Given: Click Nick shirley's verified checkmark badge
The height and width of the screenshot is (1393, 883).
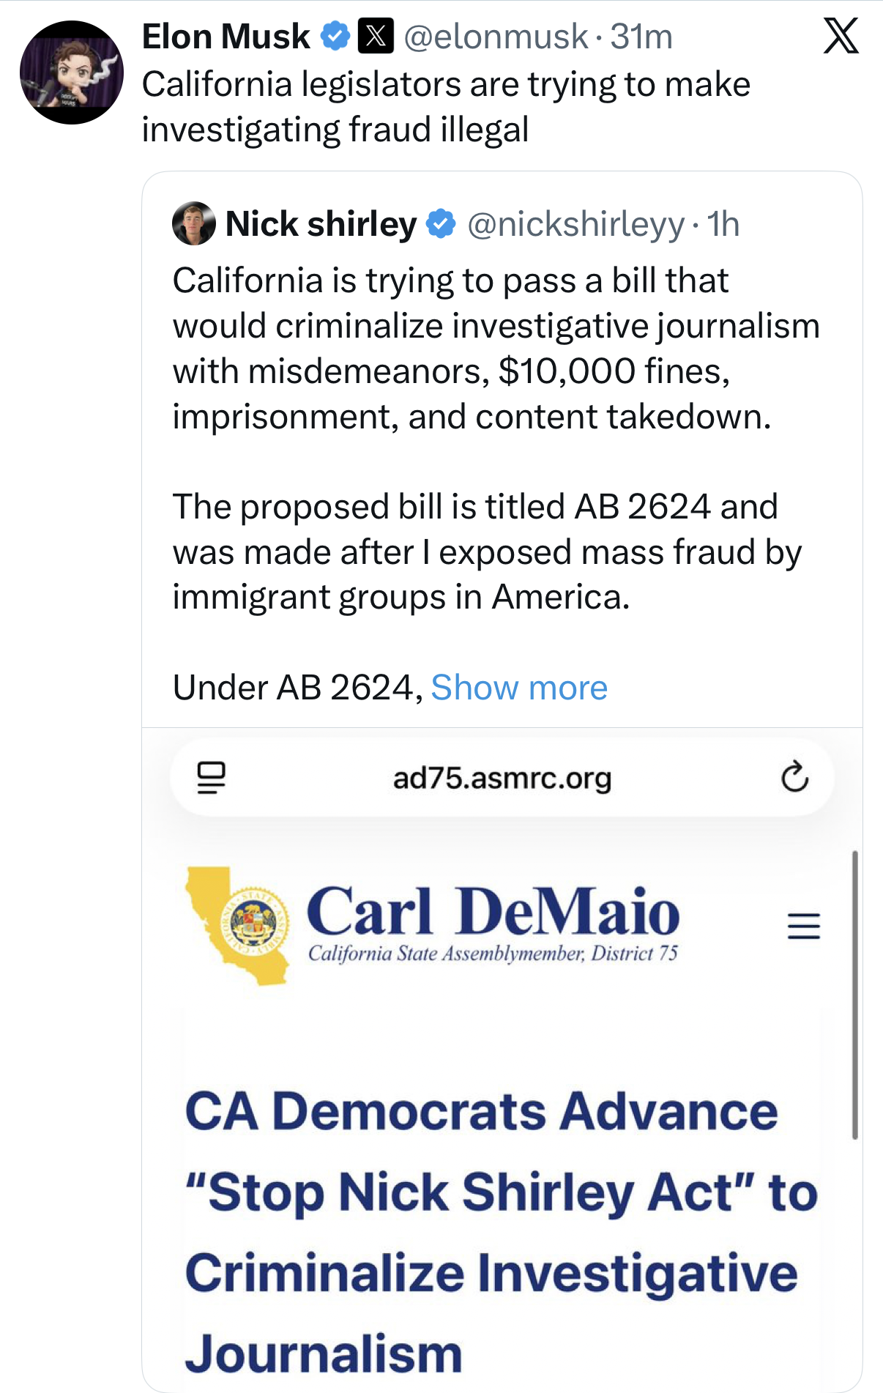Looking at the screenshot, I should 441,224.
